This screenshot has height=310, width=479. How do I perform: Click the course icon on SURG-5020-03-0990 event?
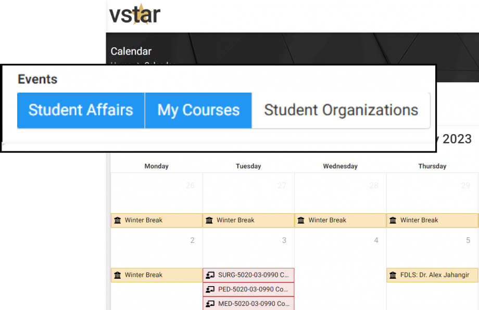pos(210,275)
